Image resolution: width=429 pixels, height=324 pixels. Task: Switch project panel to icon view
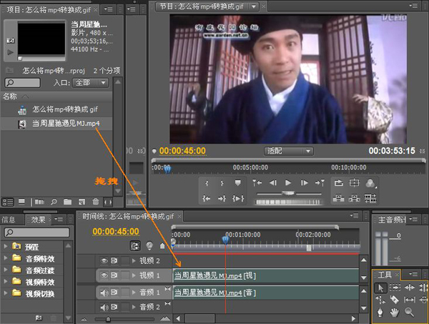(21, 202)
